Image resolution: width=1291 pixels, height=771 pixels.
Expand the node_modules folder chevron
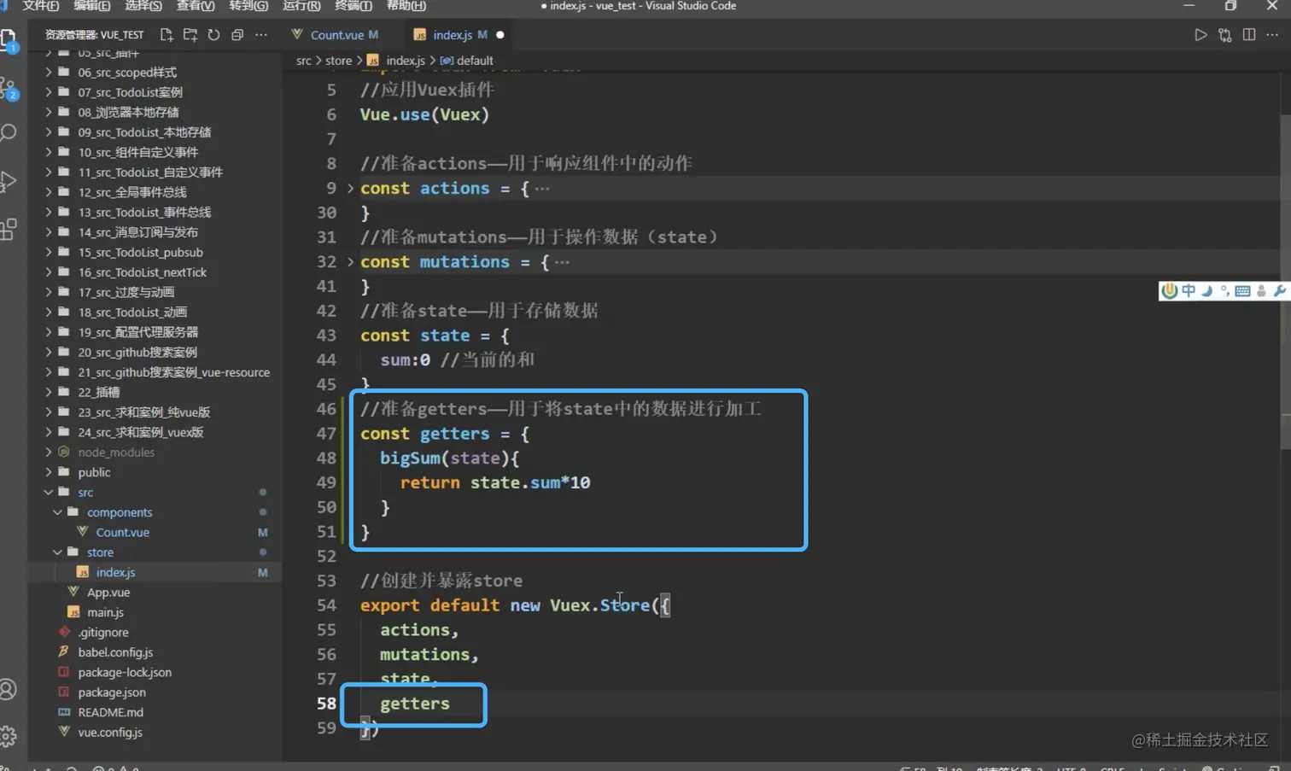tap(49, 453)
